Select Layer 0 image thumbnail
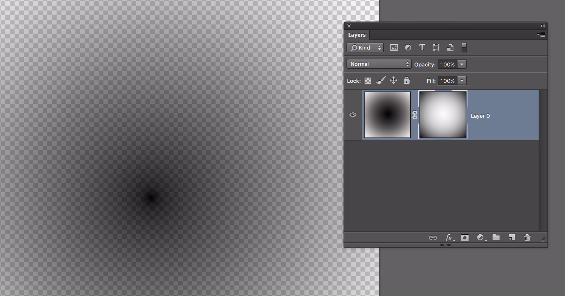 (x=387, y=115)
